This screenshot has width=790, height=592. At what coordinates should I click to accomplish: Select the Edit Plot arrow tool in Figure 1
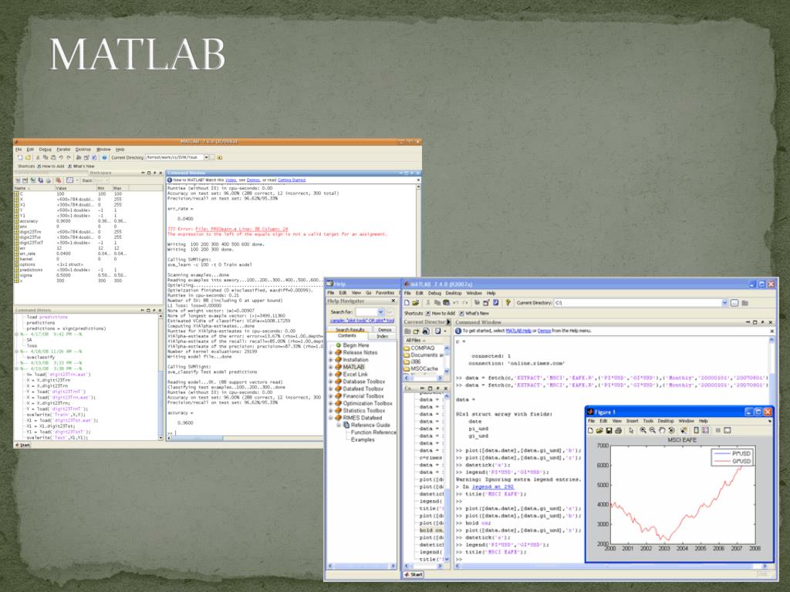click(x=631, y=430)
